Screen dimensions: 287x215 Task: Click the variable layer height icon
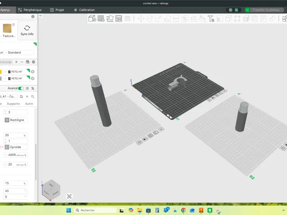(128, 19)
